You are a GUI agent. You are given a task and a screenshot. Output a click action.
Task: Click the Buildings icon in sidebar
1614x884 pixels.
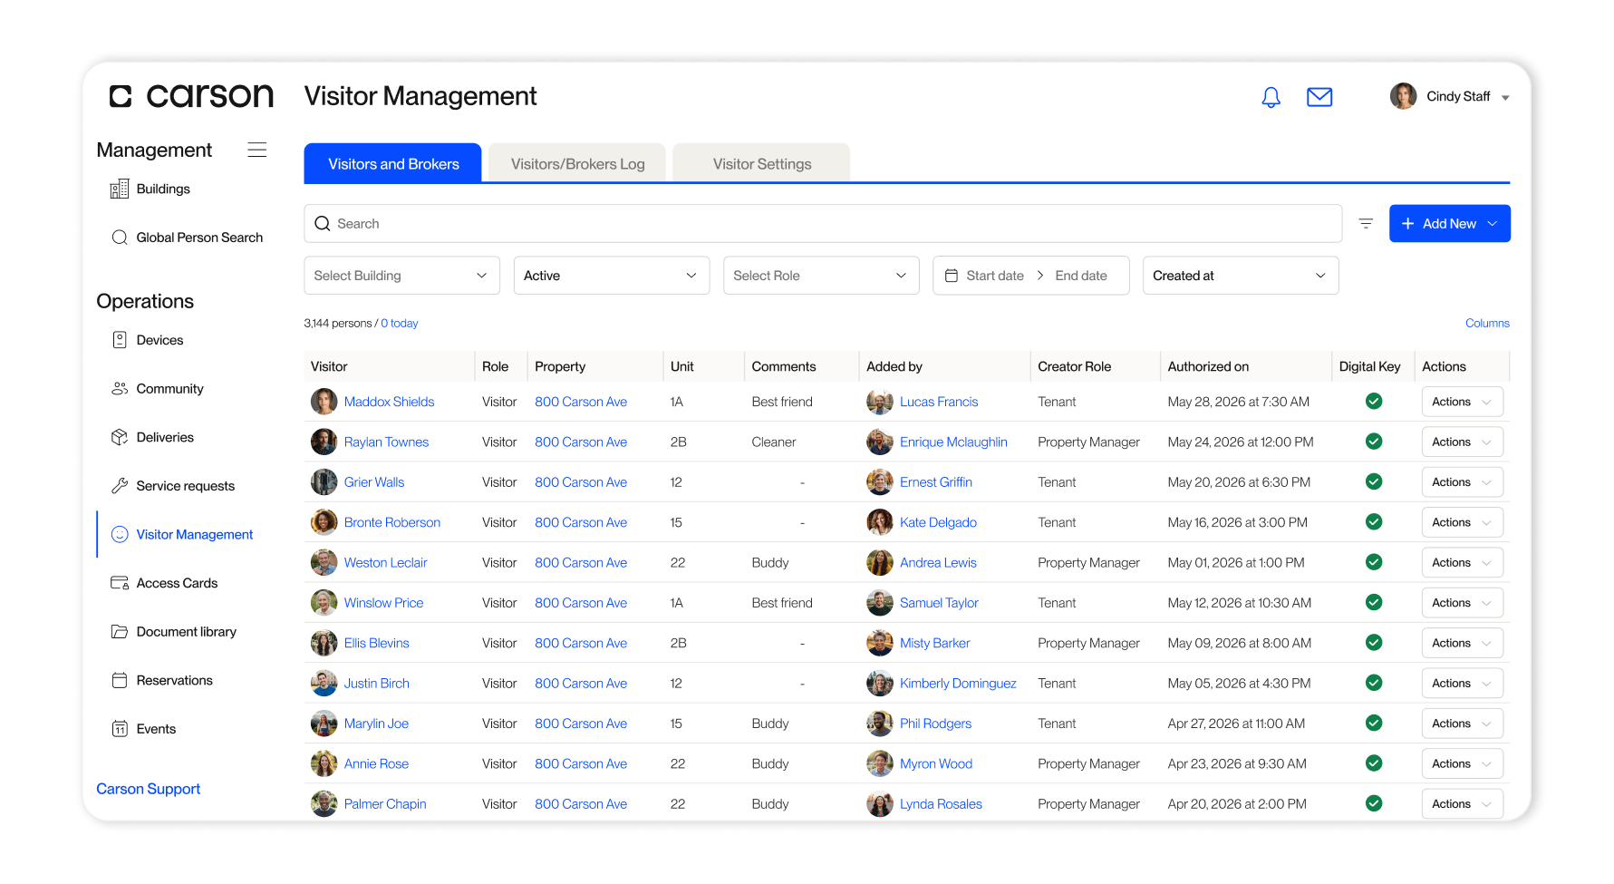tap(119, 189)
